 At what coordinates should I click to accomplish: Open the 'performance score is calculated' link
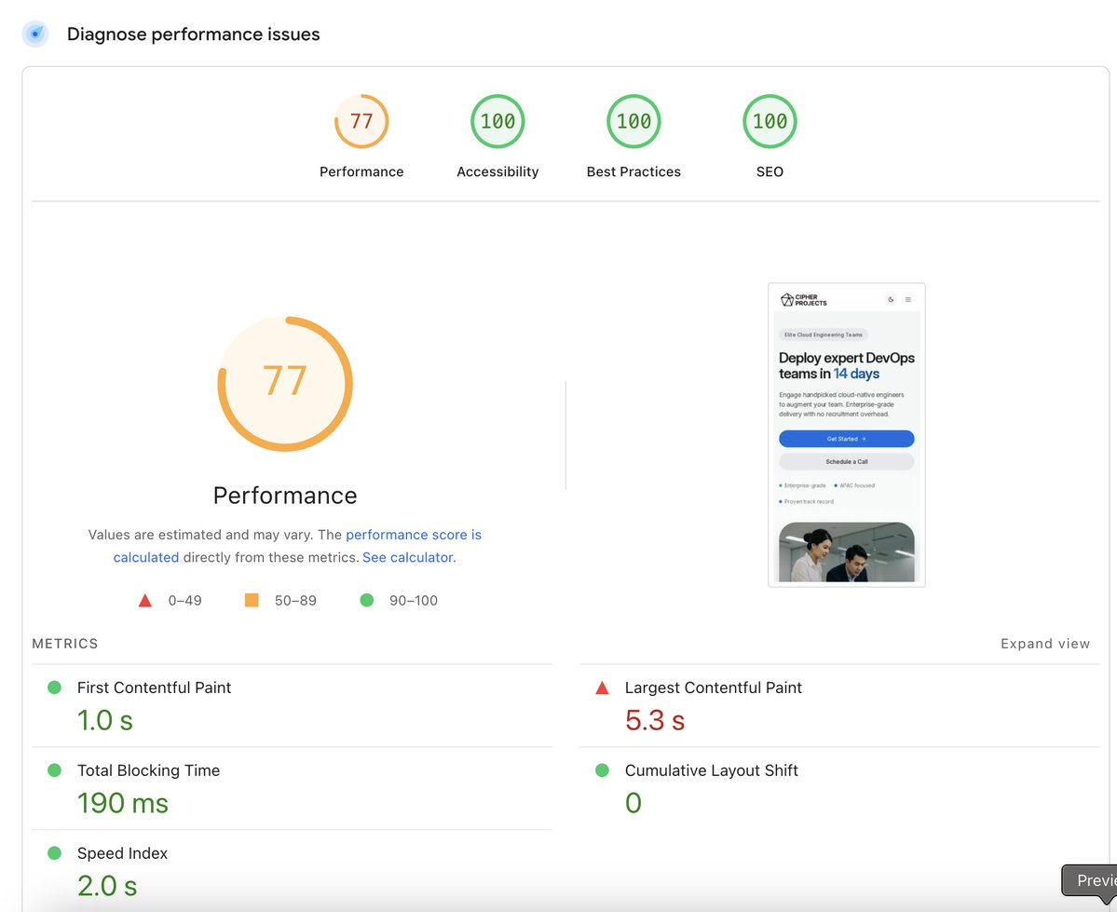297,546
